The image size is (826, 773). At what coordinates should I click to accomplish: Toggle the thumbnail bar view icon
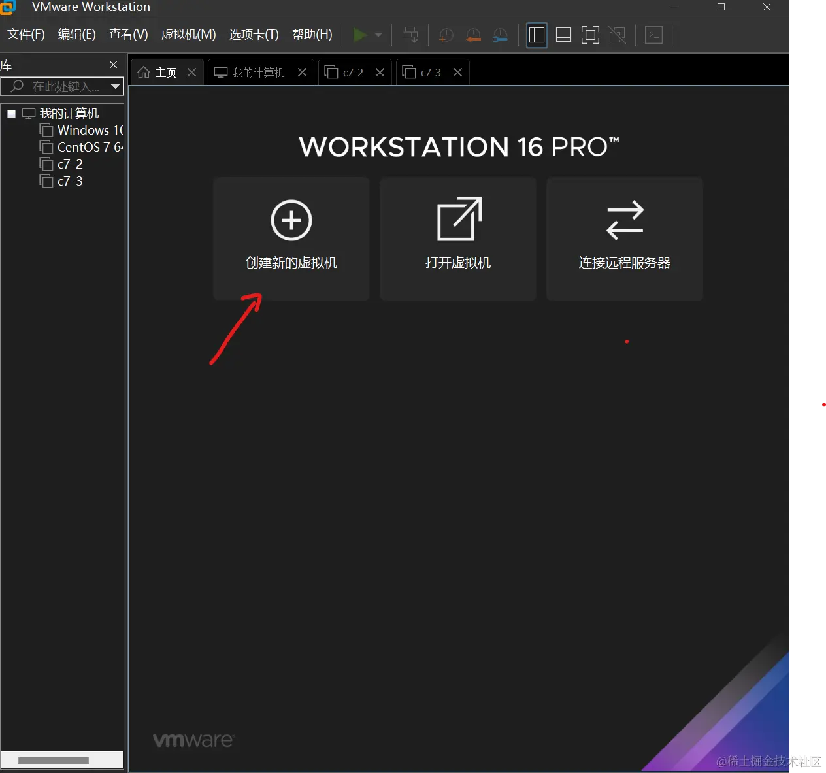563,35
